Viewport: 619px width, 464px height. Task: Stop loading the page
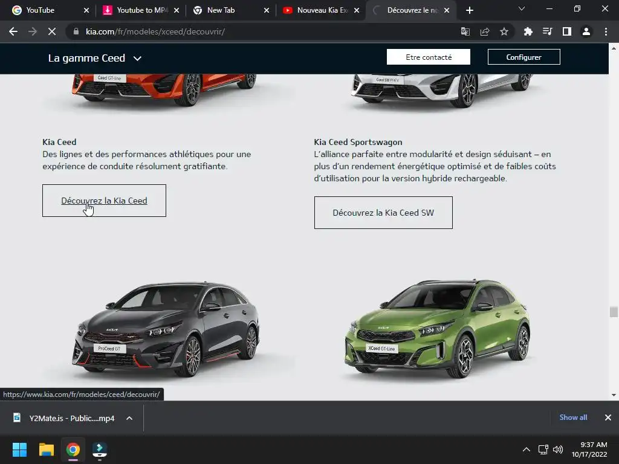52,31
